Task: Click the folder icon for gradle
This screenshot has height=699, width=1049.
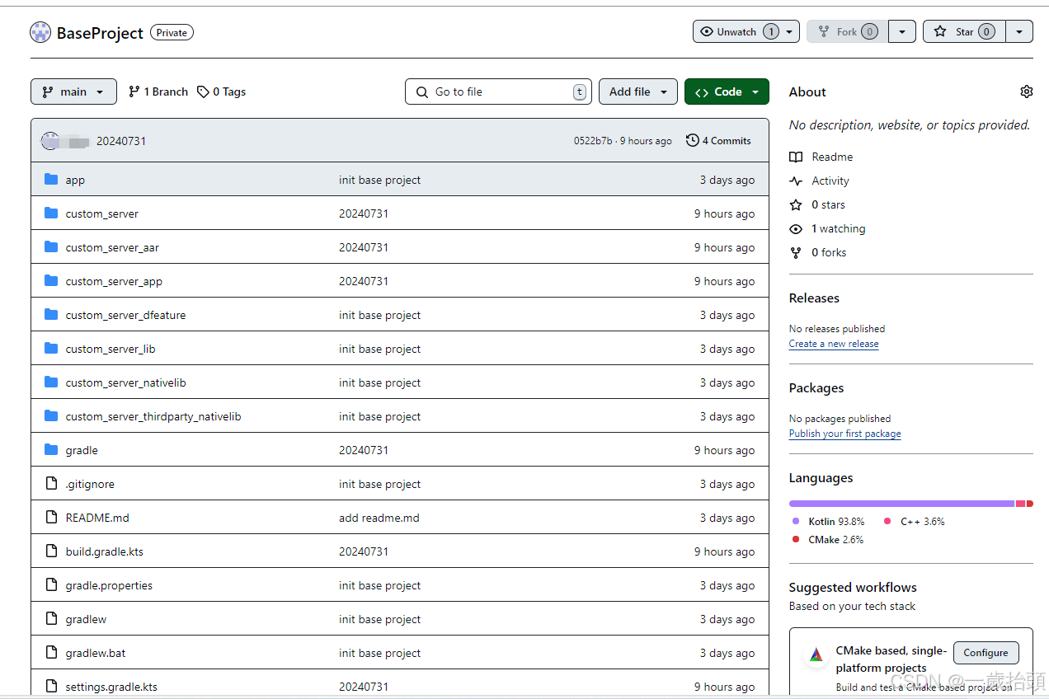Action: tap(51, 449)
